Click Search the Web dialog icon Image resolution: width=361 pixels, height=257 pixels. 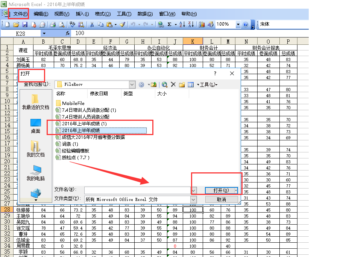tap(164, 85)
